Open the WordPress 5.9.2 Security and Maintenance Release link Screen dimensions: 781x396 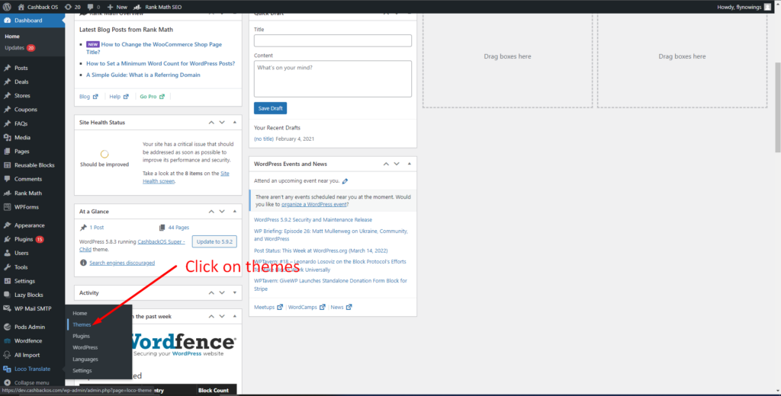click(x=313, y=220)
